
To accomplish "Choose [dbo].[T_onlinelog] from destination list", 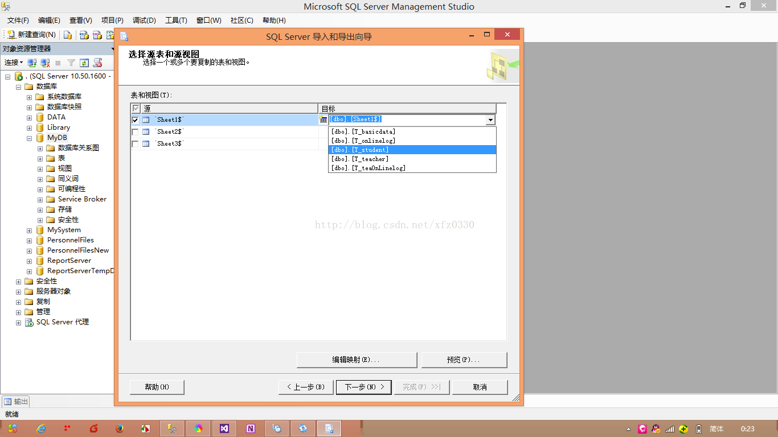I will pos(412,141).
